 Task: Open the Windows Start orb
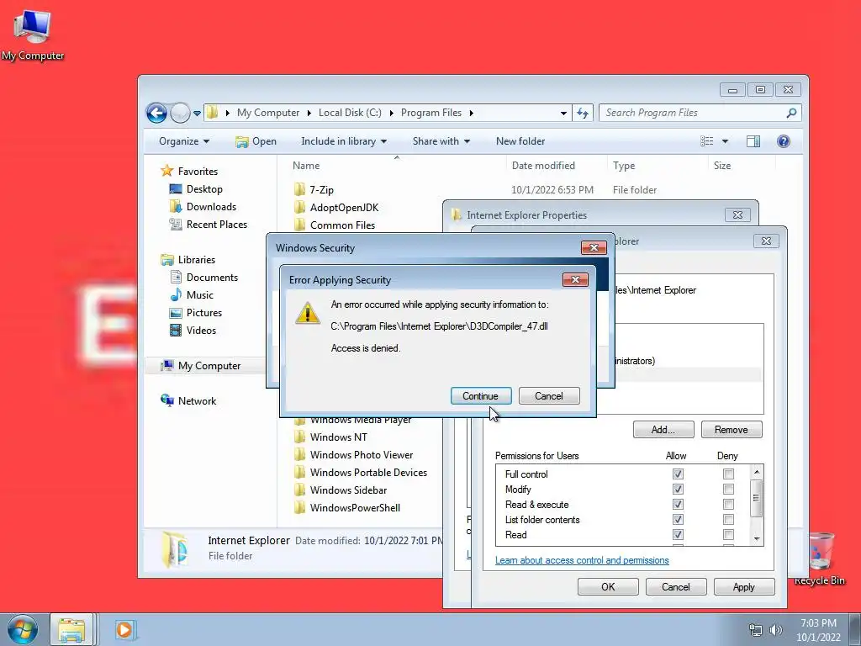(x=23, y=629)
